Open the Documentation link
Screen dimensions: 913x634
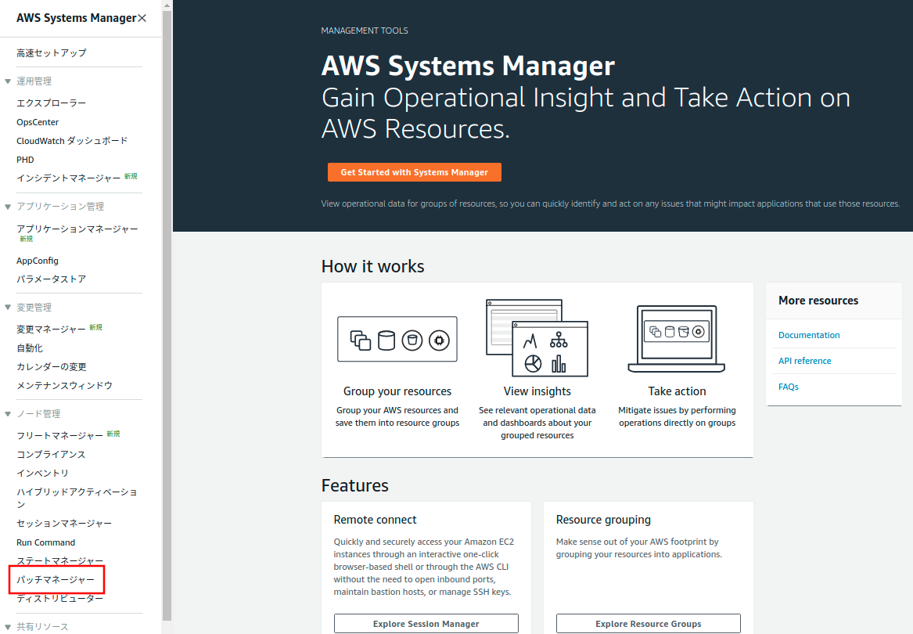tap(809, 334)
